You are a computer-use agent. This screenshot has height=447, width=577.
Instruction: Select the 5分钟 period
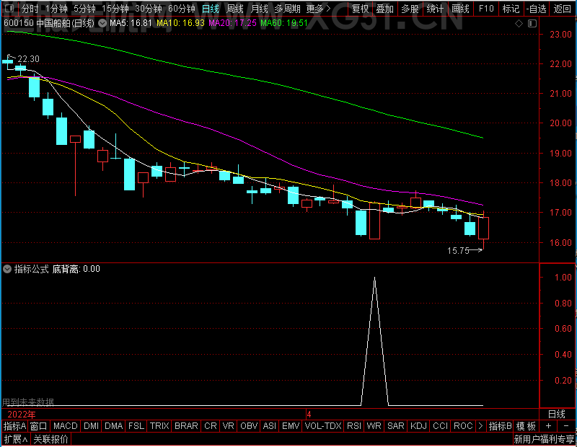coord(84,9)
